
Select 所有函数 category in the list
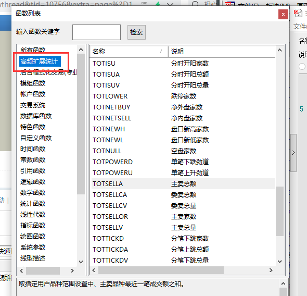point(33,50)
